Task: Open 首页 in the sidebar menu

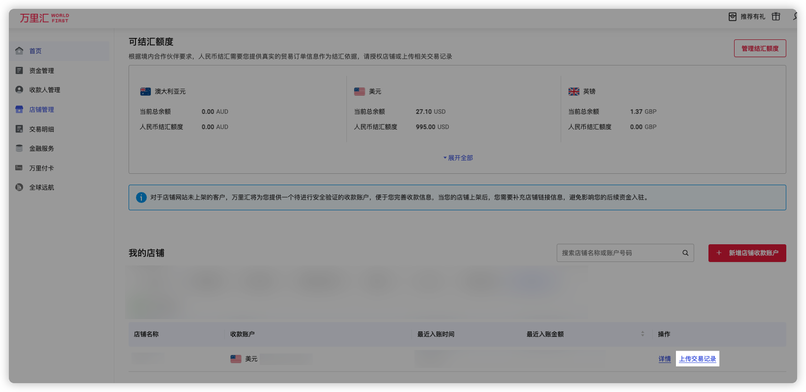Action: [x=35, y=51]
